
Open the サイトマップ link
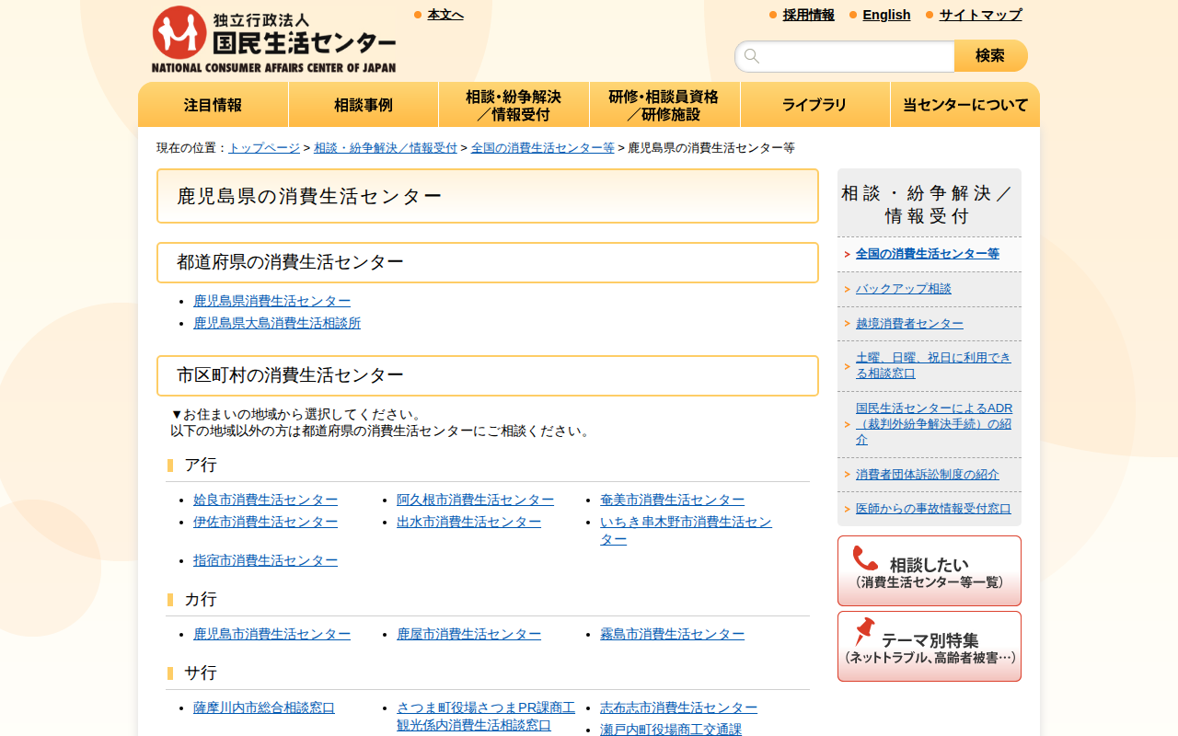pos(980,15)
